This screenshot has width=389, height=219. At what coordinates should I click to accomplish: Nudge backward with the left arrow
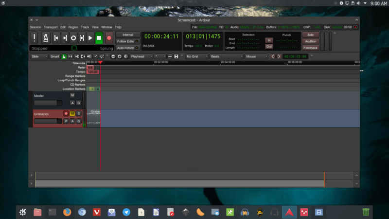click(x=273, y=56)
